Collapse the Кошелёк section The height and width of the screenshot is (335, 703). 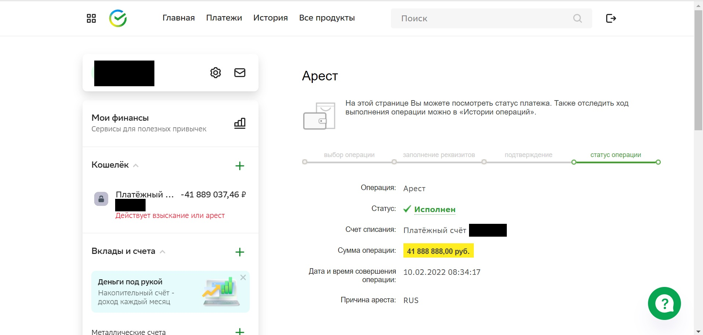[x=136, y=165]
